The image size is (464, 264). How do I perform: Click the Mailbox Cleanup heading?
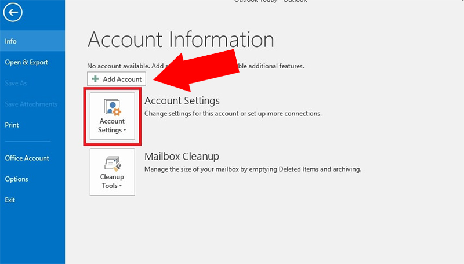point(182,157)
